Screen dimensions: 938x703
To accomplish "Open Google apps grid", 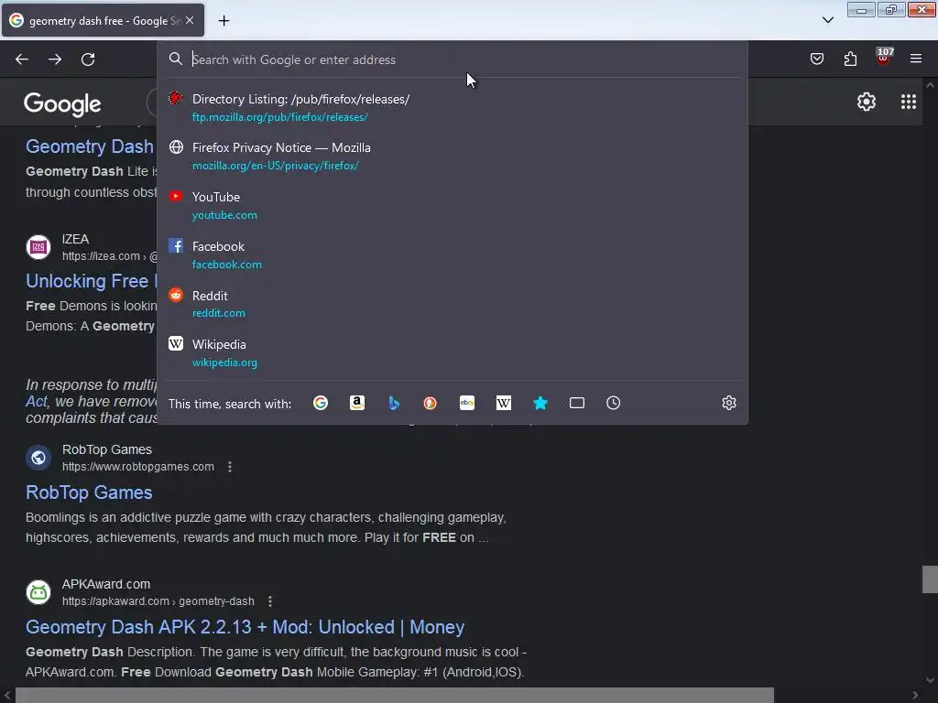I will click(909, 102).
